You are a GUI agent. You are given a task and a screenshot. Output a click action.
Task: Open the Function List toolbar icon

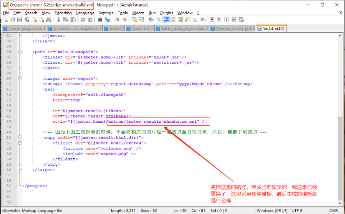point(188,20)
